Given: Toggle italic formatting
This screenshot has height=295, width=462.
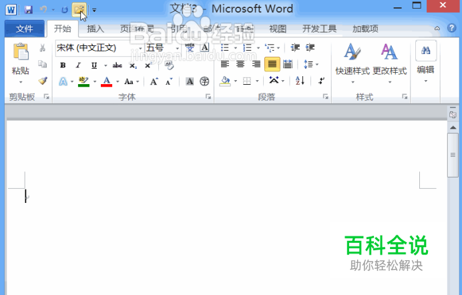Looking at the screenshot, I should [x=78, y=65].
